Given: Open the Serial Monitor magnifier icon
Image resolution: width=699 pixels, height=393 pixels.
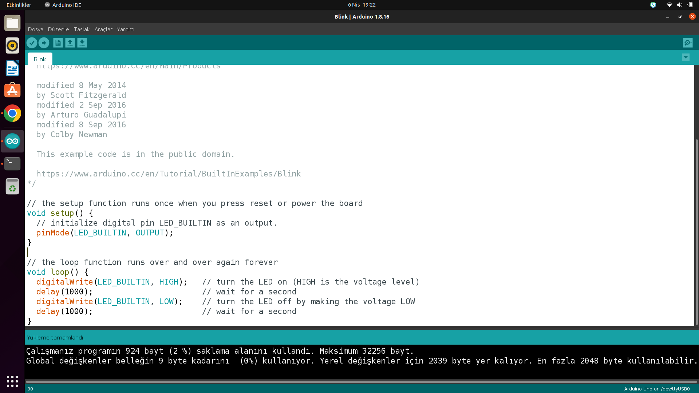Looking at the screenshot, I should [x=687, y=43].
